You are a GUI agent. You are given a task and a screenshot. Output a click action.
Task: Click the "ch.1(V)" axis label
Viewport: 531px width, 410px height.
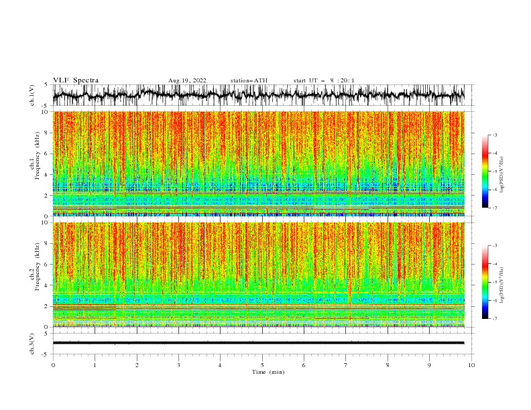coord(32,95)
